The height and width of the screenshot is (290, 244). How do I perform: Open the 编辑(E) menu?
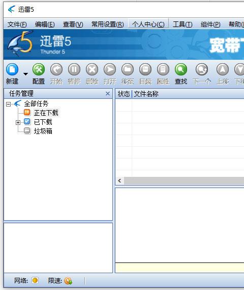tap(45, 24)
